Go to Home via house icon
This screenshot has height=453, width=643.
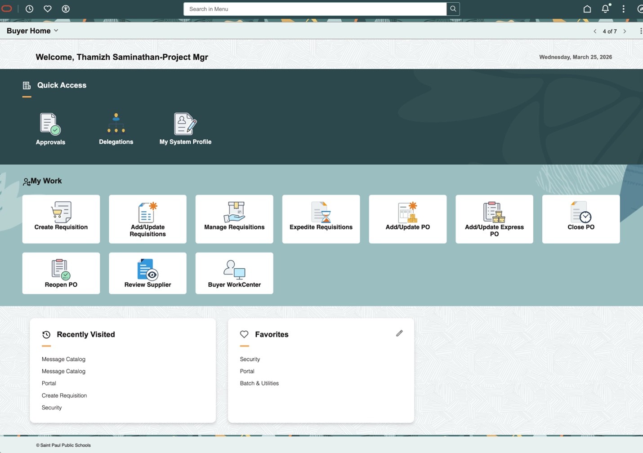[587, 9]
